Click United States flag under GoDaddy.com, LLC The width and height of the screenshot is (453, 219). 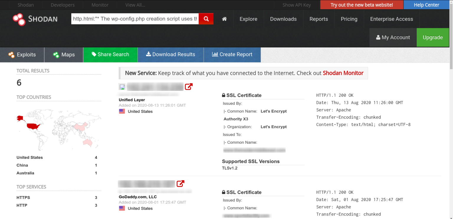pyautogui.click(x=122, y=208)
